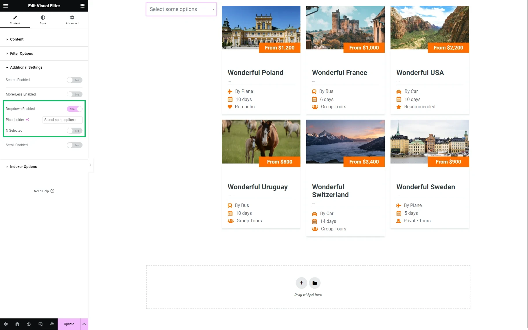Screen dimensions: 528x330
Task: Click dynamic tags icon next to Placeholder
Action: tap(27, 120)
